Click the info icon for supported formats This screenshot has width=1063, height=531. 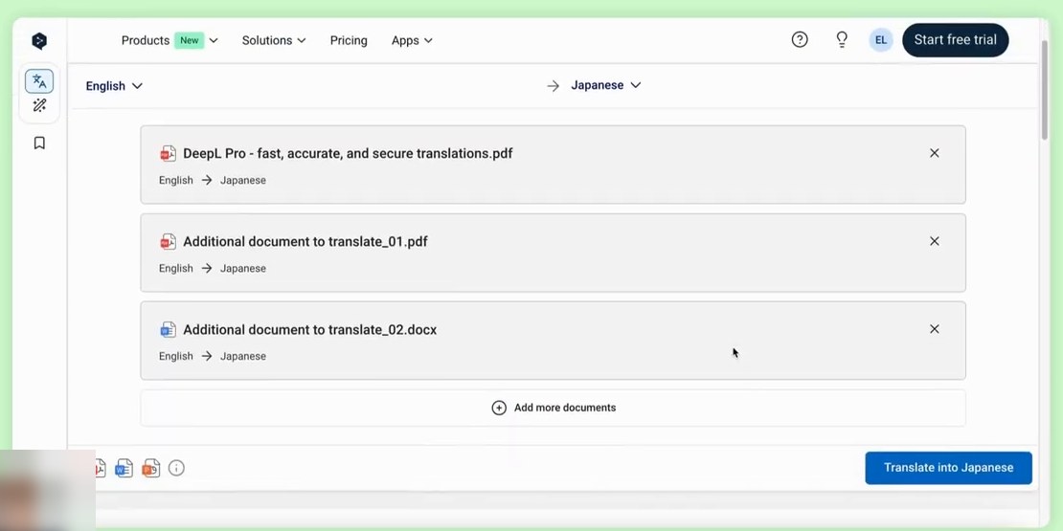pyautogui.click(x=176, y=468)
